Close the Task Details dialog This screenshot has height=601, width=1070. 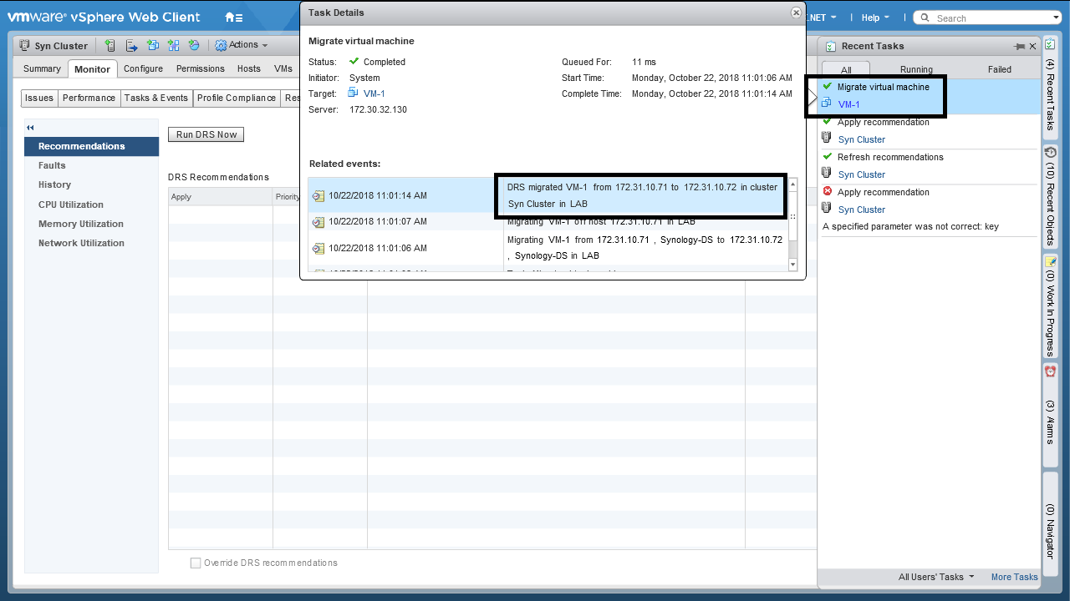pos(796,13)
